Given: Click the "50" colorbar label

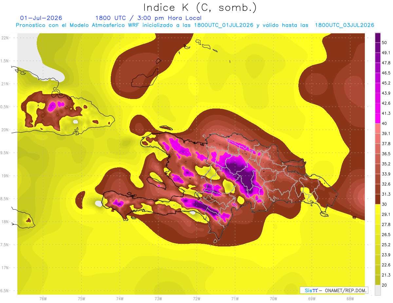Looking at the screenshot, I should tap(384, 42).
